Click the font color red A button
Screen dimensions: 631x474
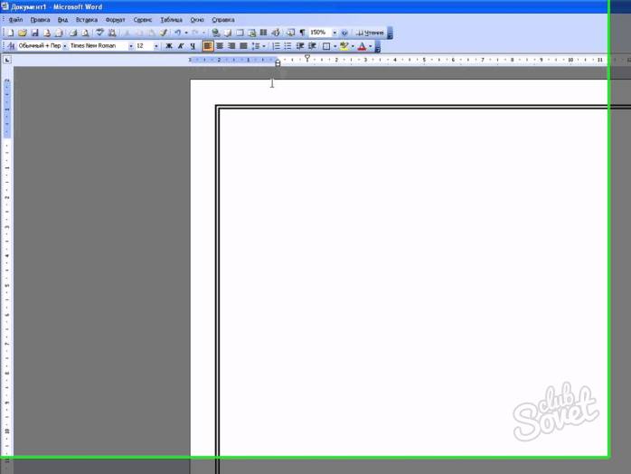click(362, 46)
